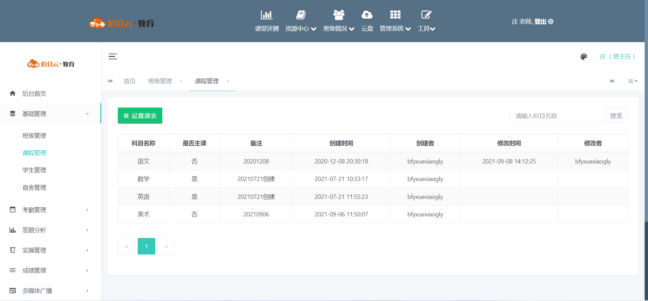Click the 修改者 column header

coord(593,143)
